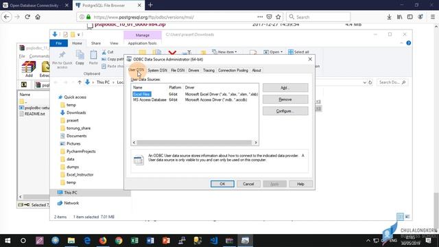Screen dimensions: 439x247
Task: Click the left arrow of data sources scrollbar
Action: tap(134, 143)
